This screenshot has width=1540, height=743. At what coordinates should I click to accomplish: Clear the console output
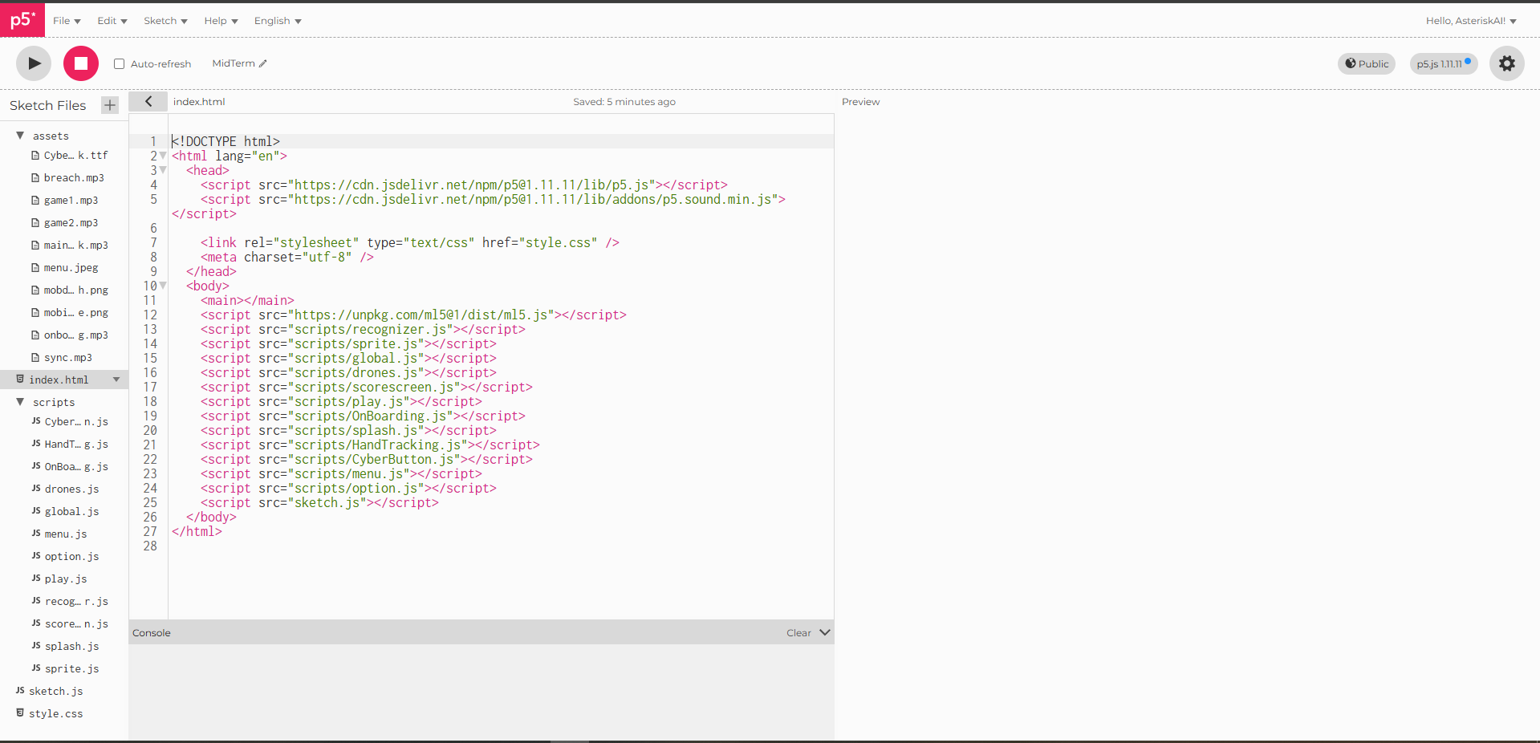(x=798, y=633)
